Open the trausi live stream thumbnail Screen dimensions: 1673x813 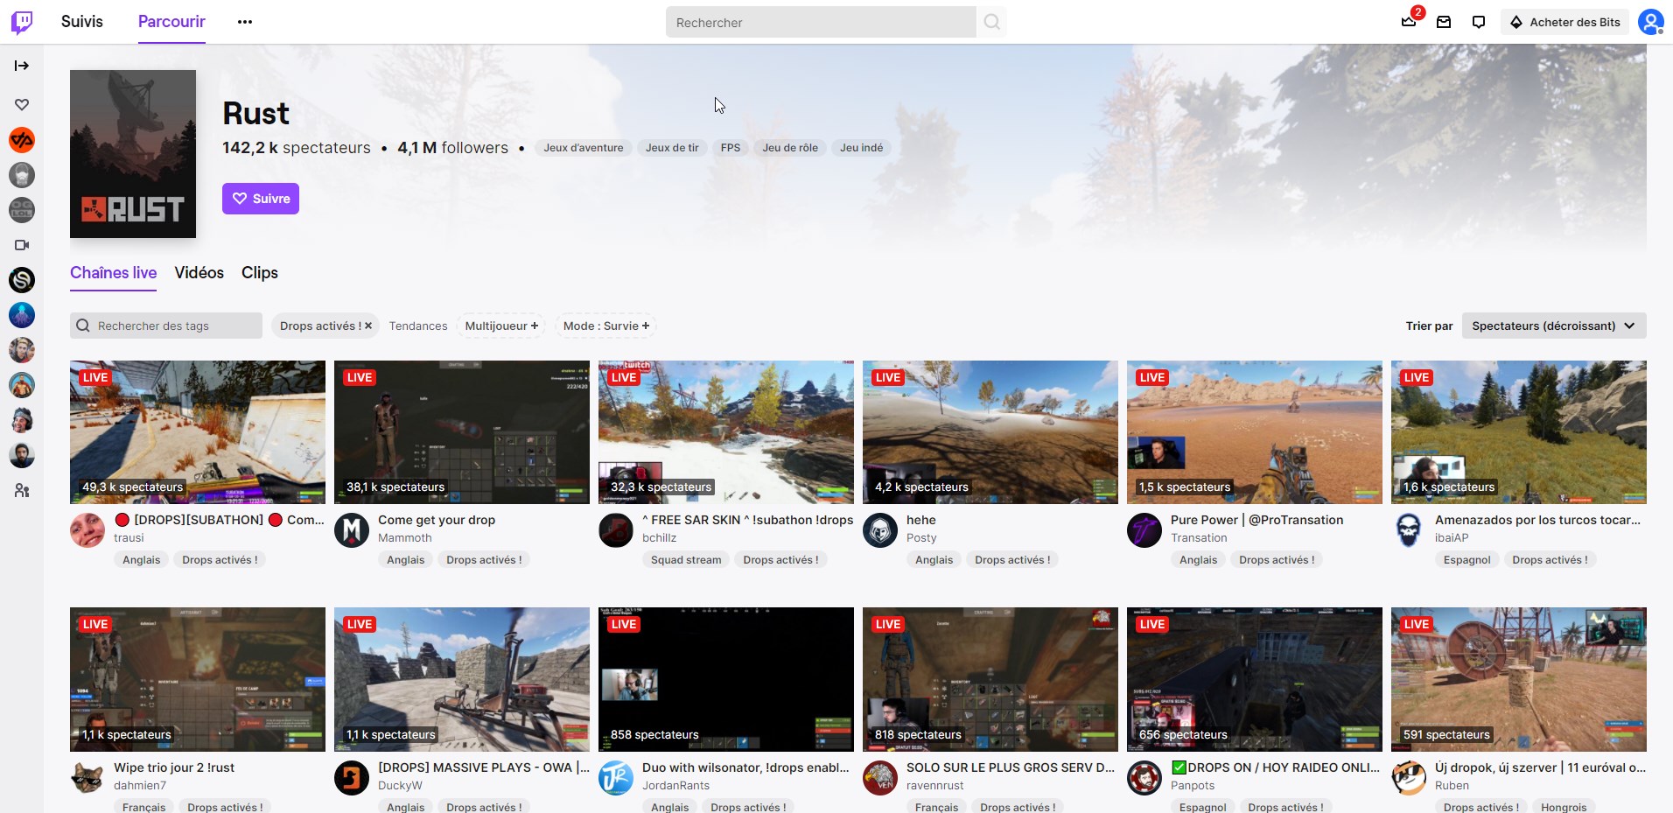coord(198,432)
